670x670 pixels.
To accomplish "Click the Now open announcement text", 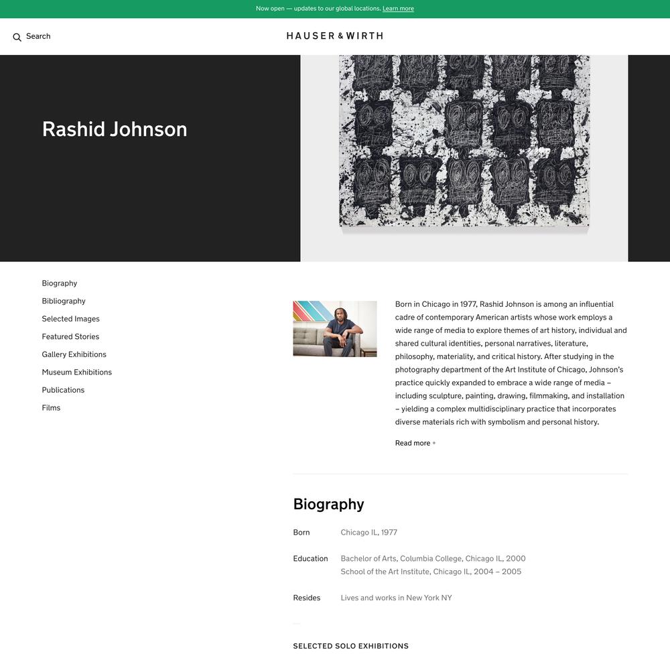I will 318,9.
